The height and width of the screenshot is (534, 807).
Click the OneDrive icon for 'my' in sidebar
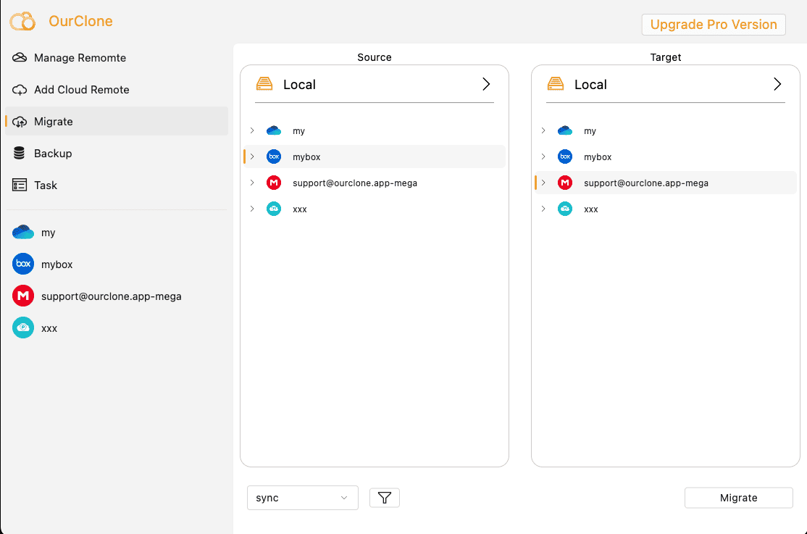[x=23, y=233]
